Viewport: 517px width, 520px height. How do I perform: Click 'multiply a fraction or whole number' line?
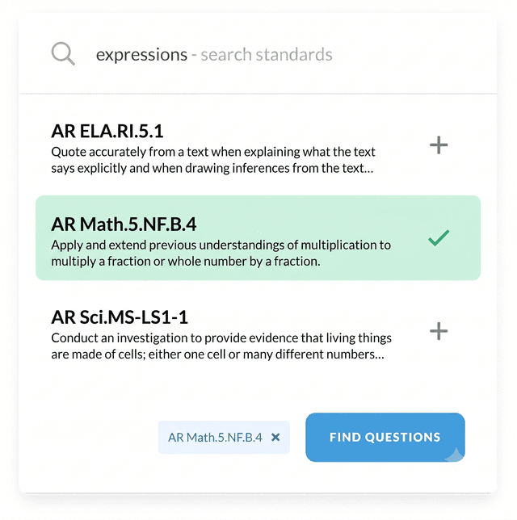click(x=186, y=262)
